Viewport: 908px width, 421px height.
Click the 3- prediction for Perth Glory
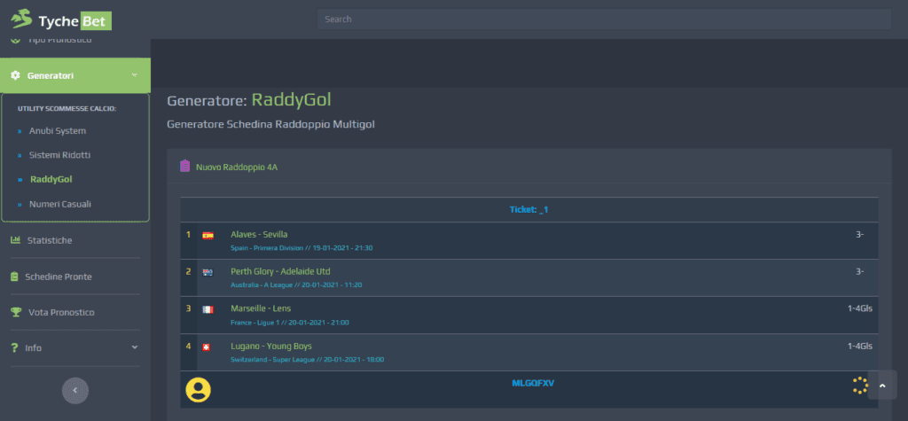pos(860,271)
